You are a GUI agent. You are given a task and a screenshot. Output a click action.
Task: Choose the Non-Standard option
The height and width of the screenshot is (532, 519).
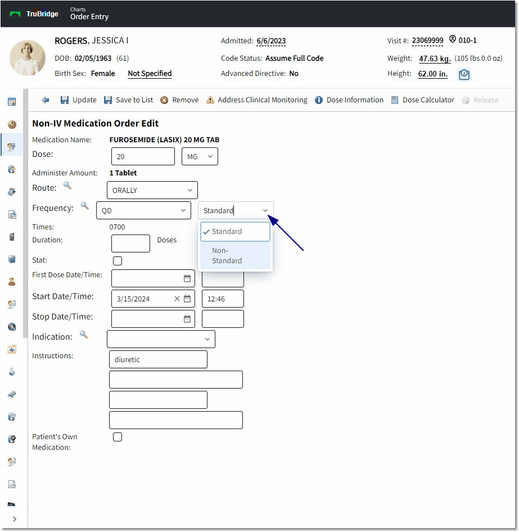pyautogui.click(x=236, y=255)
